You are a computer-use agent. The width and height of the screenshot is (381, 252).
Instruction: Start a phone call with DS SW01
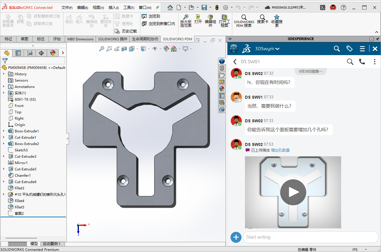point(362,61)
